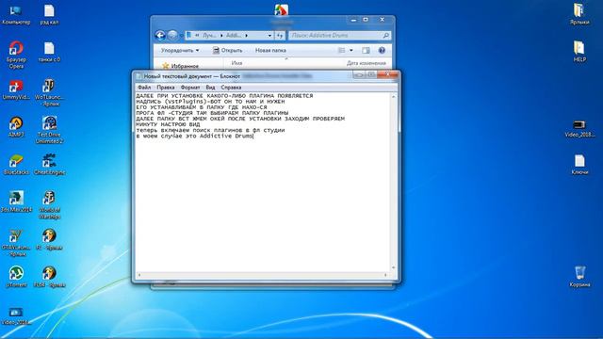
Task: Select the FL - Ярлык shortcut
Action: [49, 239]
